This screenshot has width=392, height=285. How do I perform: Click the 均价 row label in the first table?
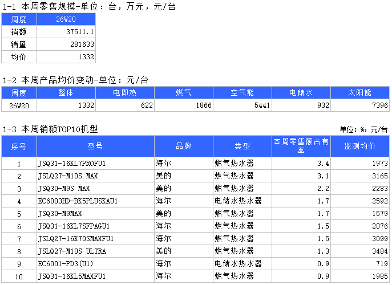19,57
